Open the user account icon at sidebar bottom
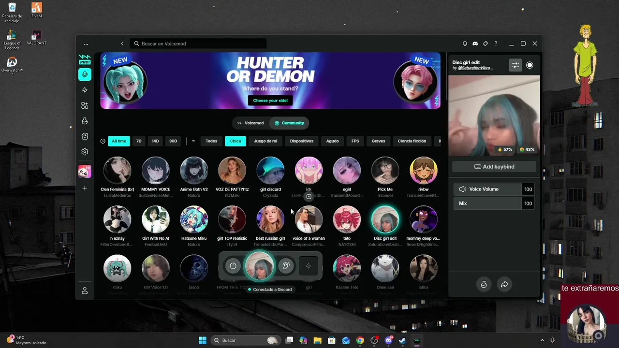This screenshot has width=619, height=348. pyautogui.click(x=85, y=291)
